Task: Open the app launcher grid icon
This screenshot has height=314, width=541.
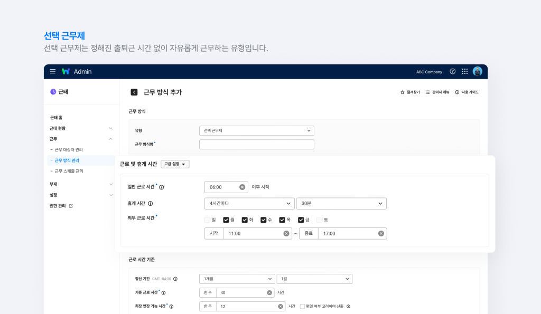Action: [x=464, y=71]
